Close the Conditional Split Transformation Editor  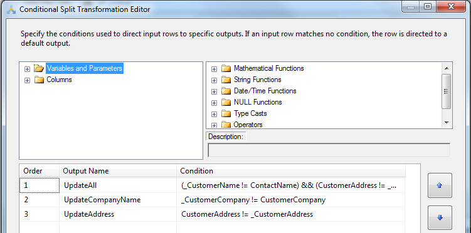(x=451, y=7)
